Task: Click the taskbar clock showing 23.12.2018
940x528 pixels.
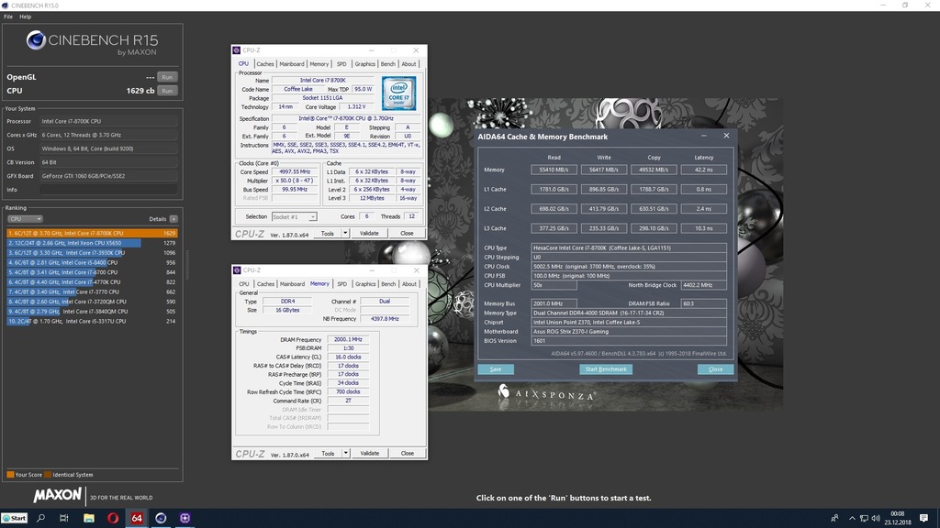Action: (898, 518)
